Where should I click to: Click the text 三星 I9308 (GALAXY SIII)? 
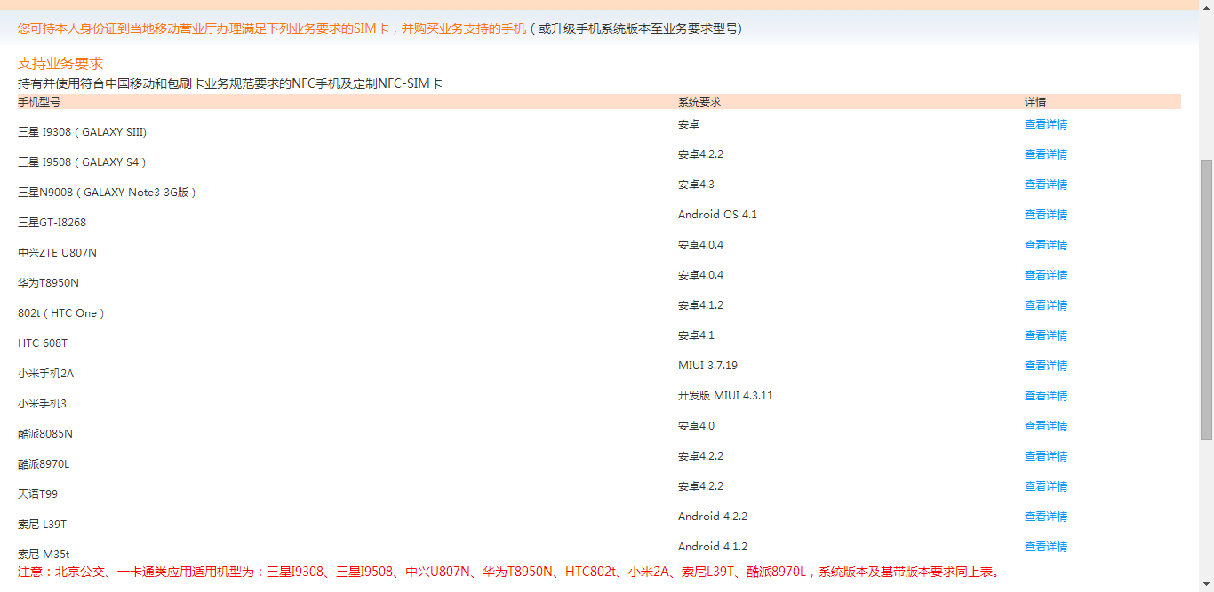click(82, 132)
